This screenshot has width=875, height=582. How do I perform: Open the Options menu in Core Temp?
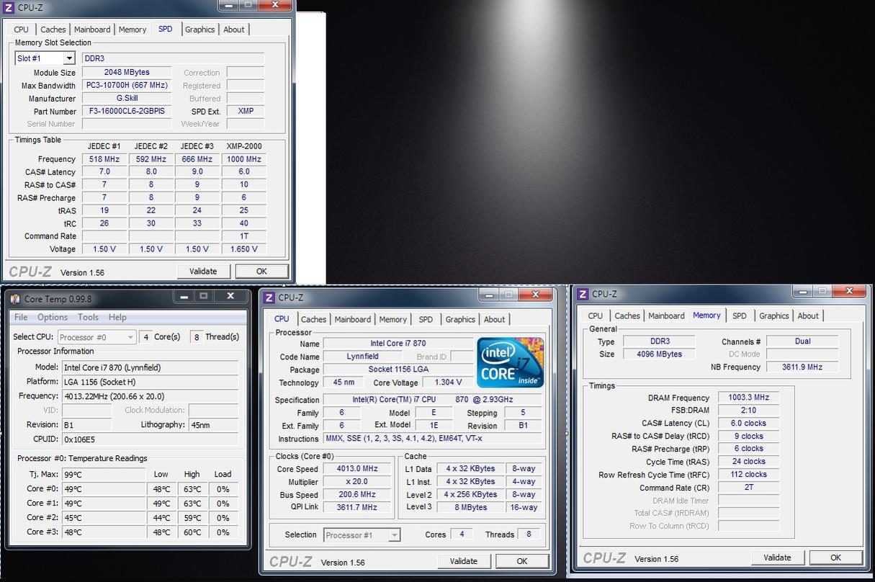53,317
